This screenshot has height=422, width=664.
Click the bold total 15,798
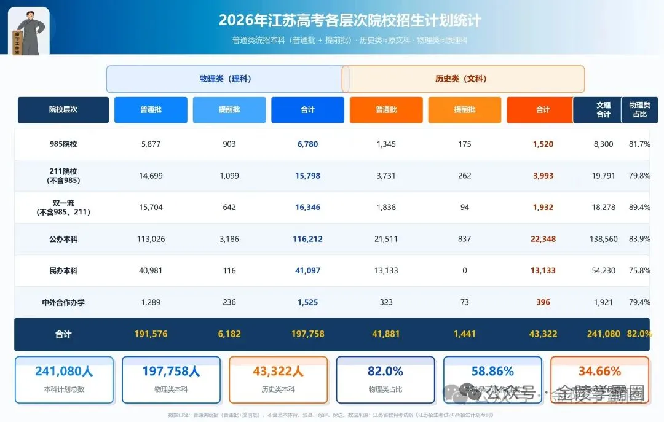(x=308, y=176)
